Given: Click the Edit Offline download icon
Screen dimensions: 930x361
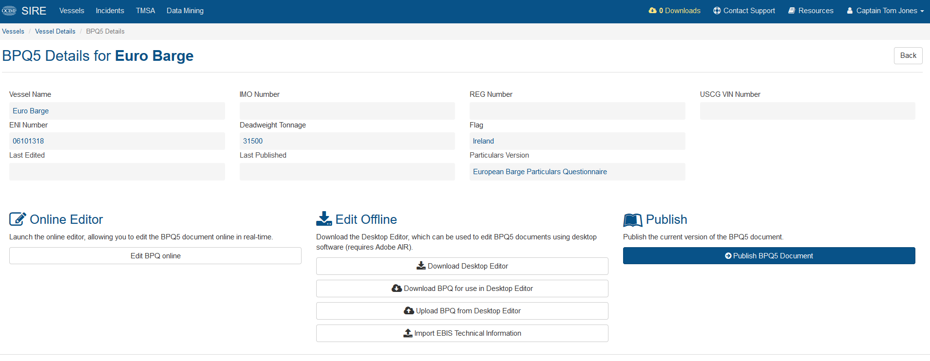Looking at the screenshot, I should click(324, 219).
